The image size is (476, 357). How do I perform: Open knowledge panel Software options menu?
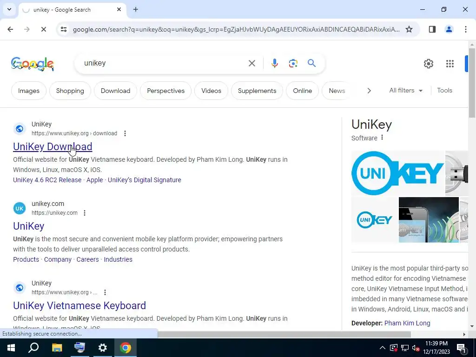pos(382,138)
